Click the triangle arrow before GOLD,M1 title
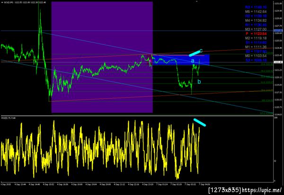This screenshot has width=284, height=195. (2, 2)
